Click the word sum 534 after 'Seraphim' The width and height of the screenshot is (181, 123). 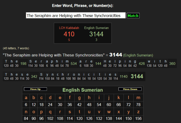coord(74,64)
